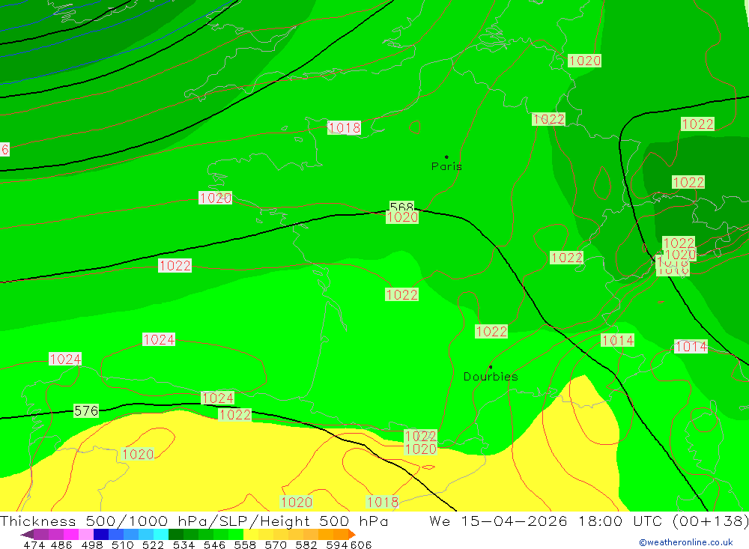The image size is (749, 549).
Task: Click the Dourbies city label
Action: coord(491,377)
